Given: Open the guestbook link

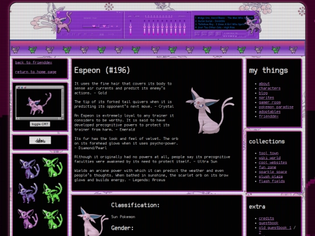Looking at the screenshot, I should (x=268, y=223).
